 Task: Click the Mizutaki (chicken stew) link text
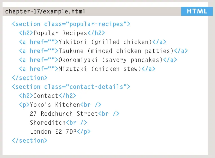pyautogui.click(x=100, y=69)
